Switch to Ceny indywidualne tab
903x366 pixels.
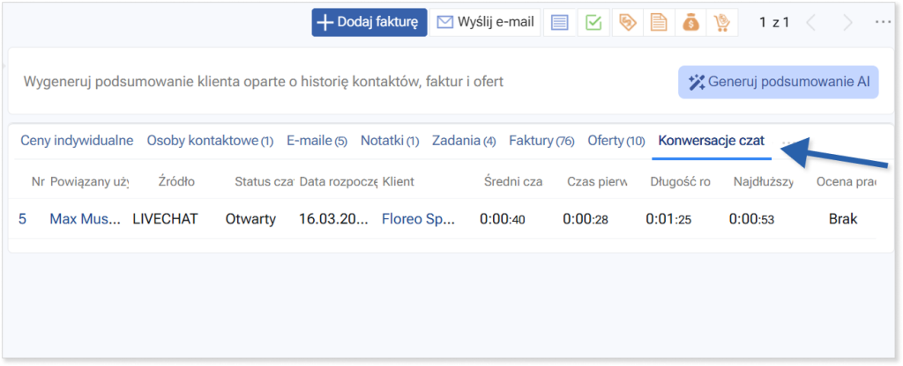tap(75, 141)
